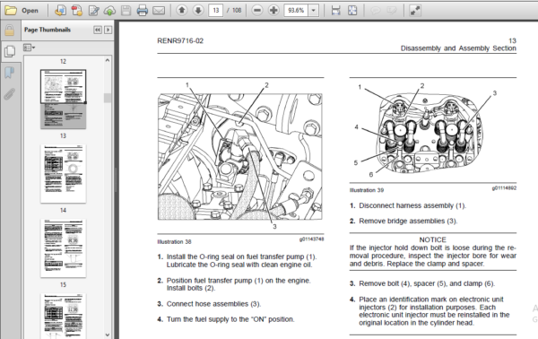Click the fuel transfer pump illustration 38 image

[239, 157]
